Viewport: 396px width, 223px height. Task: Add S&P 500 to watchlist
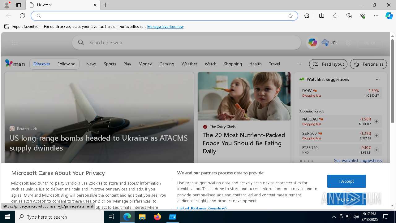pos(377,136)
